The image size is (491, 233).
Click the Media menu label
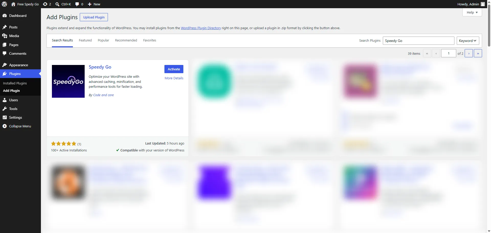tap(14, 36)
